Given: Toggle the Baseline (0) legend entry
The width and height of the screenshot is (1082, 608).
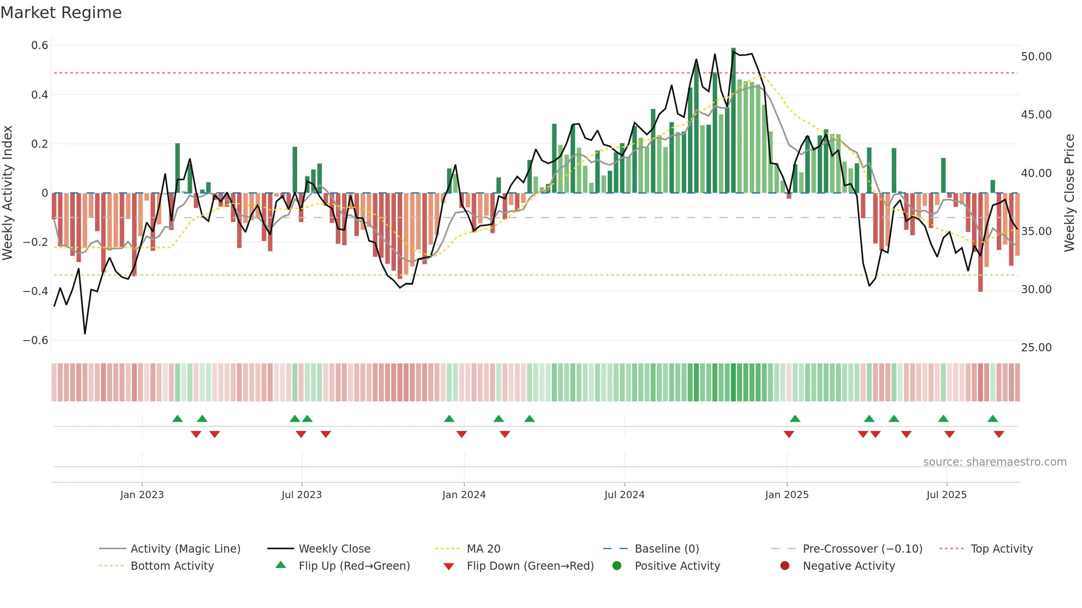Looking at the screenshot, I should (x=651, y=549).
